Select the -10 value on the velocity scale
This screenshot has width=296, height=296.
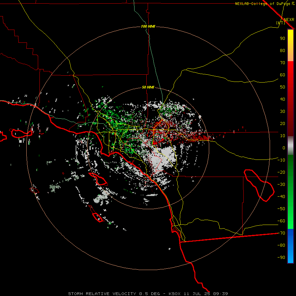tap(281, 160)
